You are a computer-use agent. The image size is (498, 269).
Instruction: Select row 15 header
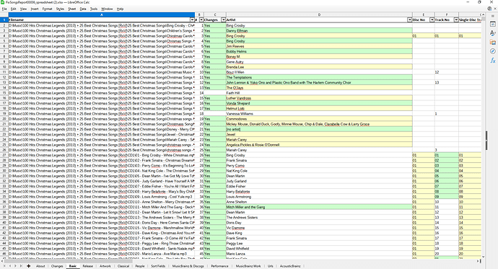pos(4,93)
